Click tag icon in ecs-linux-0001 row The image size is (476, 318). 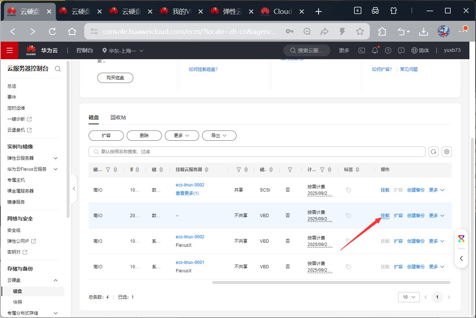pos(349,267)
